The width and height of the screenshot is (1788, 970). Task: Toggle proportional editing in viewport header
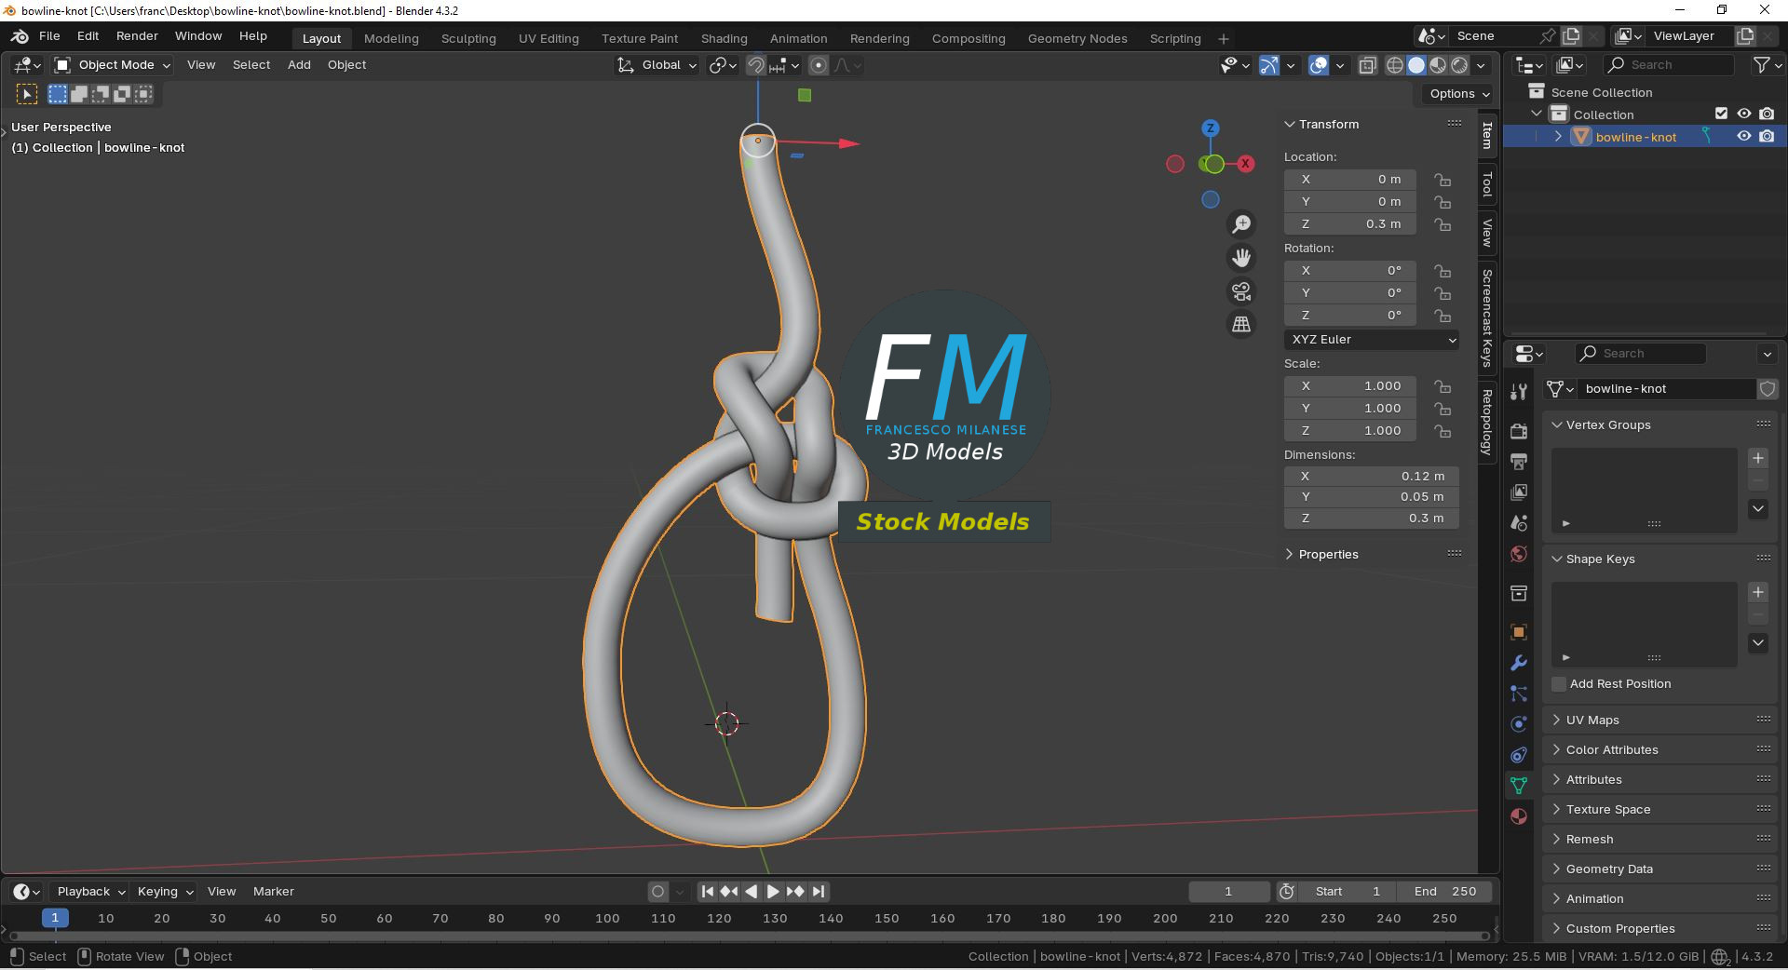[x=819, y=65]
